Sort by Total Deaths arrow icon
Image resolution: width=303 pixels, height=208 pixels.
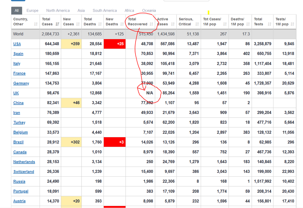pyautogui.click(x=100, y=24)
